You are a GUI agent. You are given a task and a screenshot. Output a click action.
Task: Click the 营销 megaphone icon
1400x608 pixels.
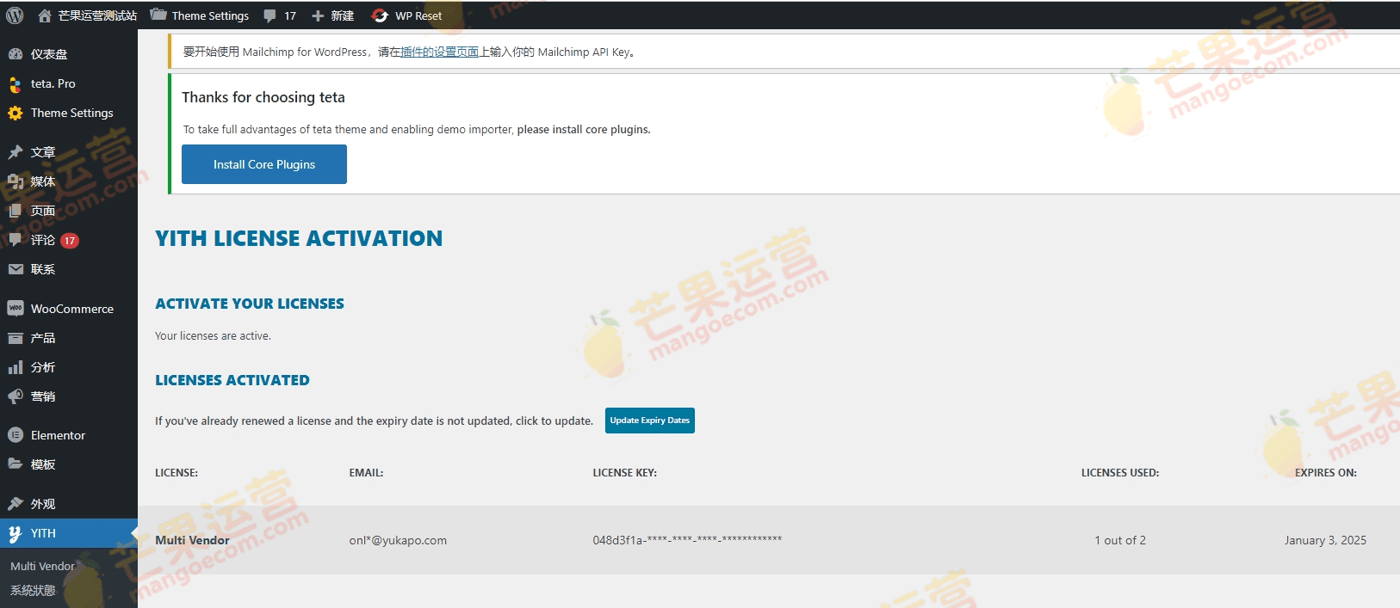coord(15,396)
